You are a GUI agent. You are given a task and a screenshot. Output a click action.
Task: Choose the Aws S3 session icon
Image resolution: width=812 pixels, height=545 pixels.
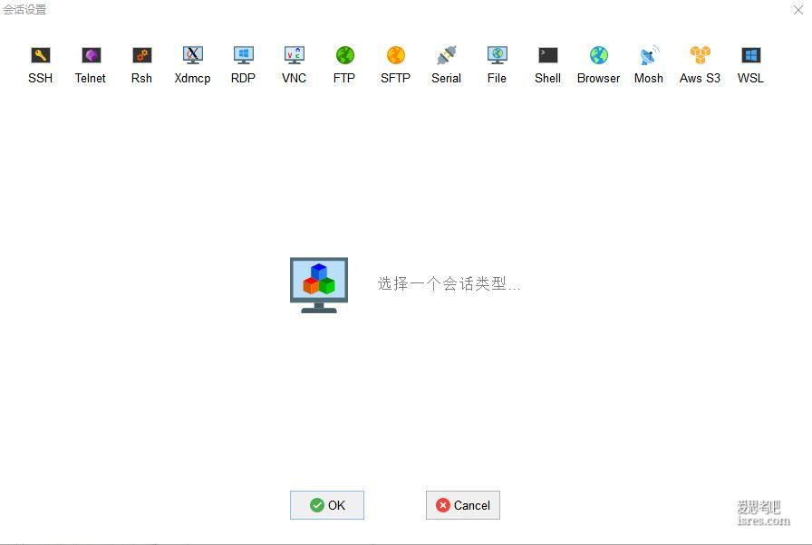click(701, 55)
